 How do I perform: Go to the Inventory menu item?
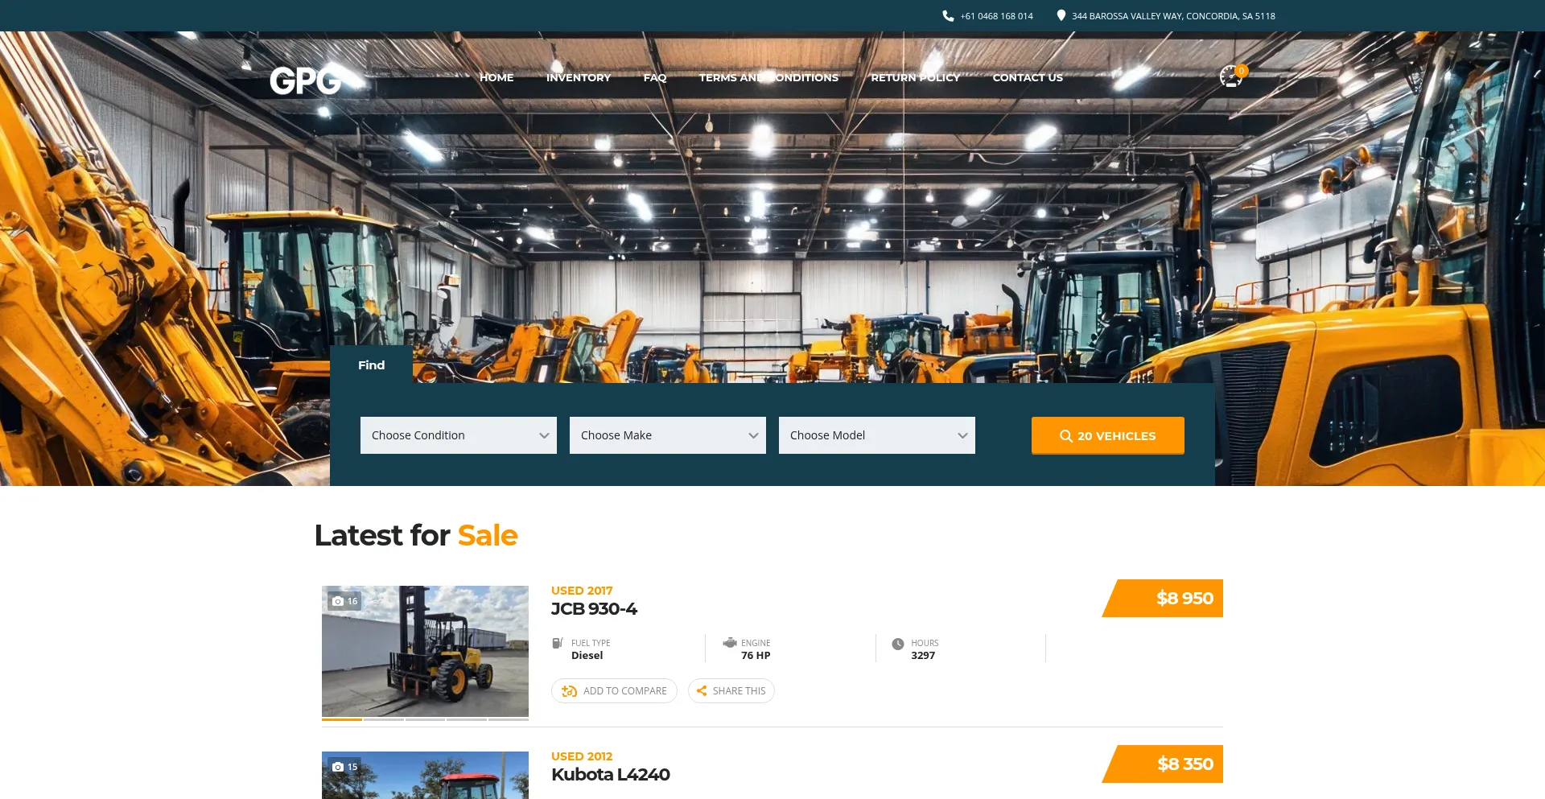(579, 77)
